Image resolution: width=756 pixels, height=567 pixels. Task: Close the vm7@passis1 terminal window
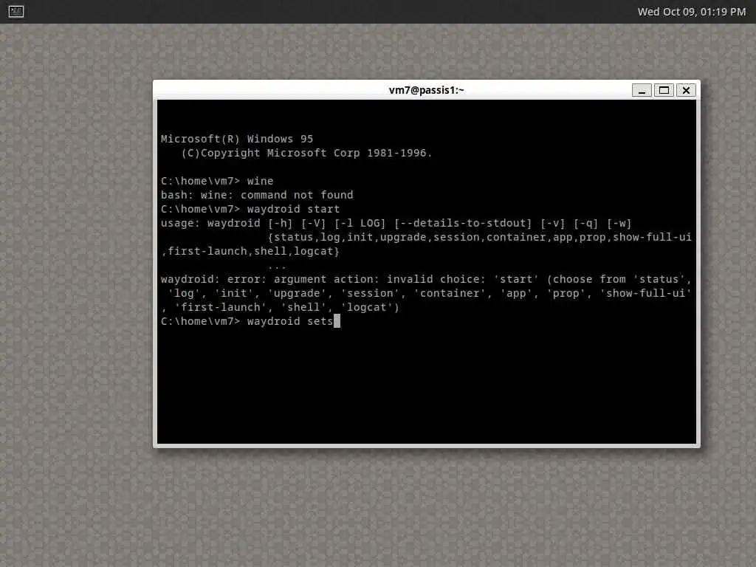click(x=686, y=90)
